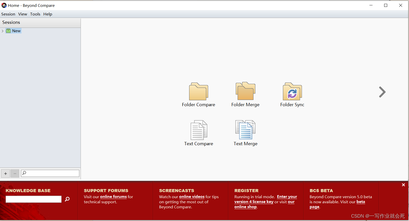Open the View menu
409x221 pixels.
23,14
